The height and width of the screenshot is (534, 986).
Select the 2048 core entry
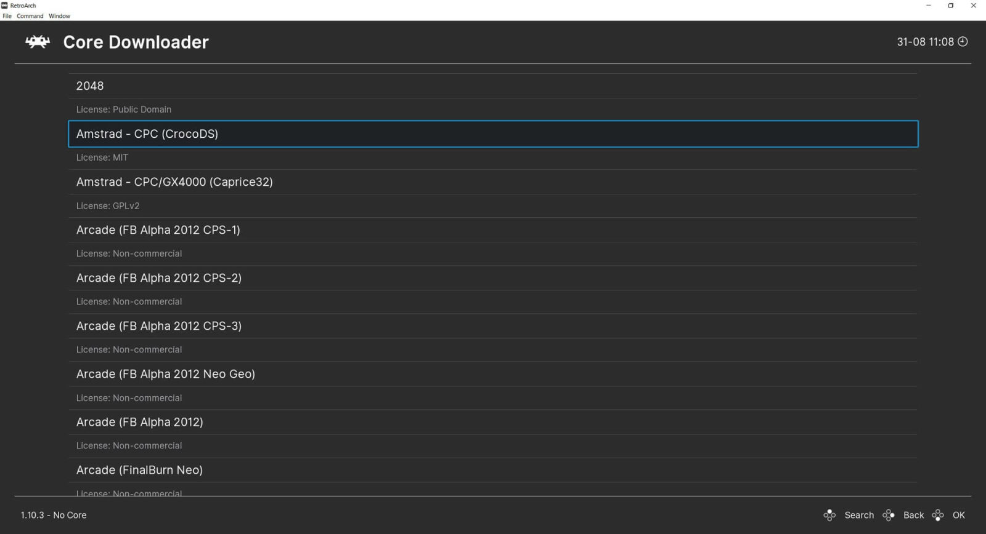click(90, 86)
